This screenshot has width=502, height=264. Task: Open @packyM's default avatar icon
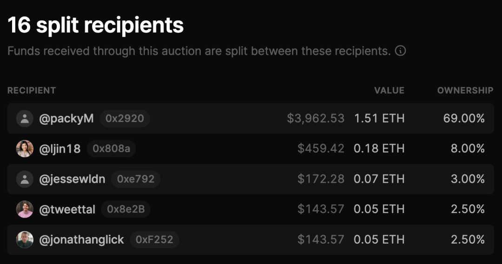(25, 119)
